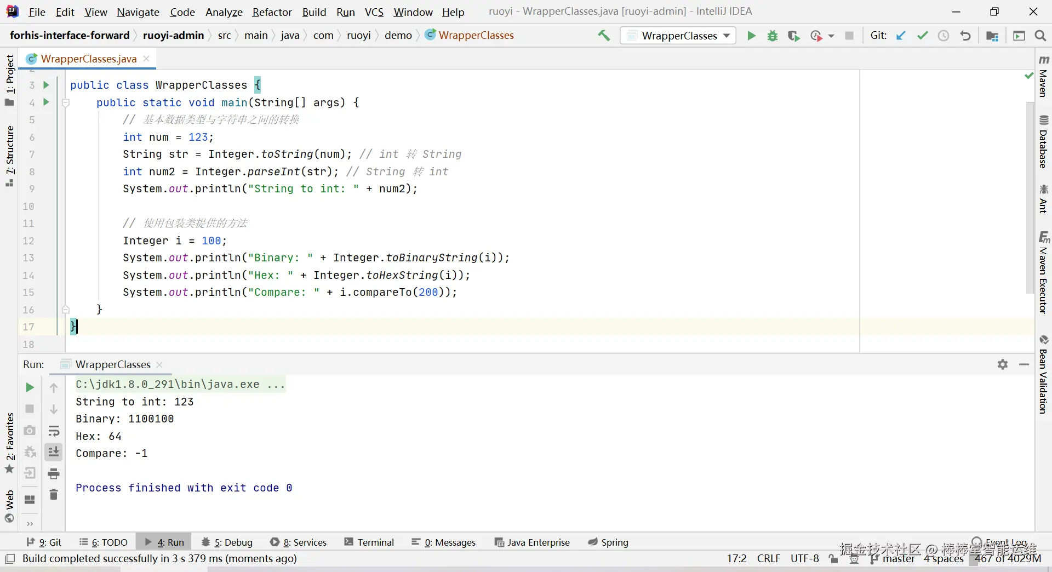Click the demo breadcrumb

pos(398,36)
